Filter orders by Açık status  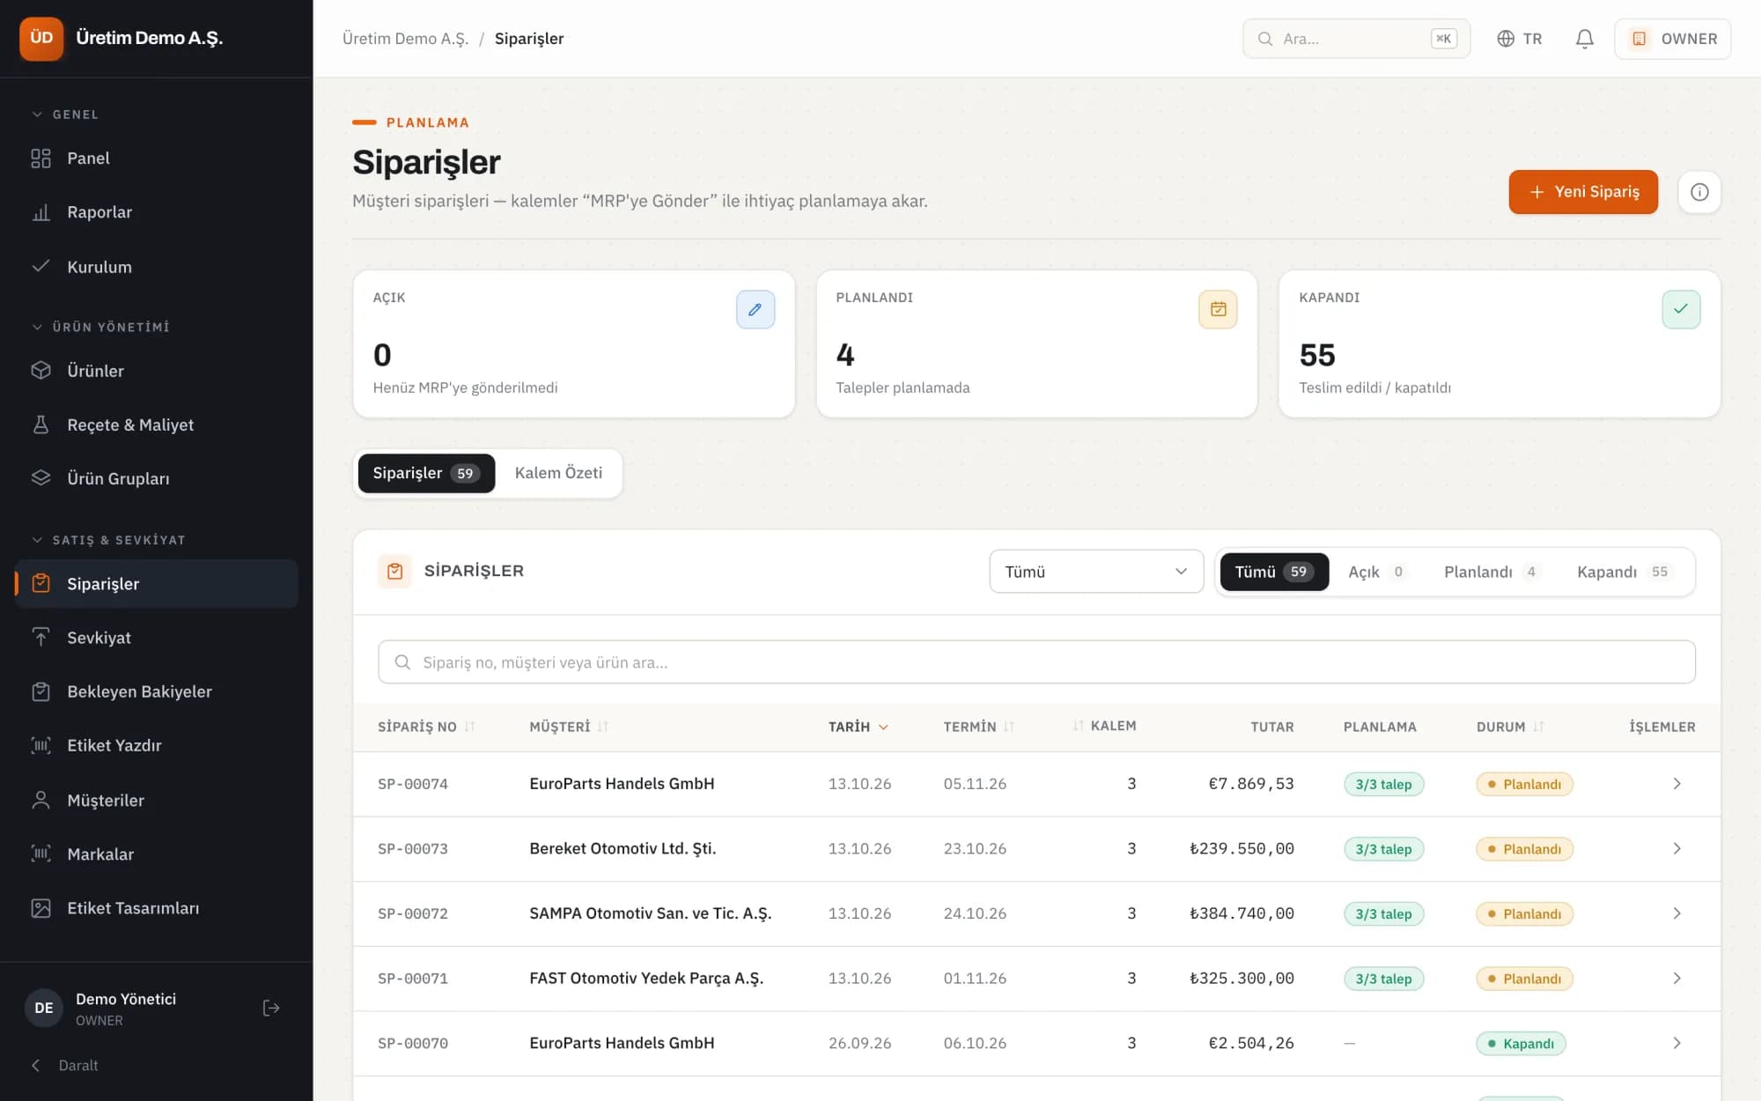coord(1376,572)
